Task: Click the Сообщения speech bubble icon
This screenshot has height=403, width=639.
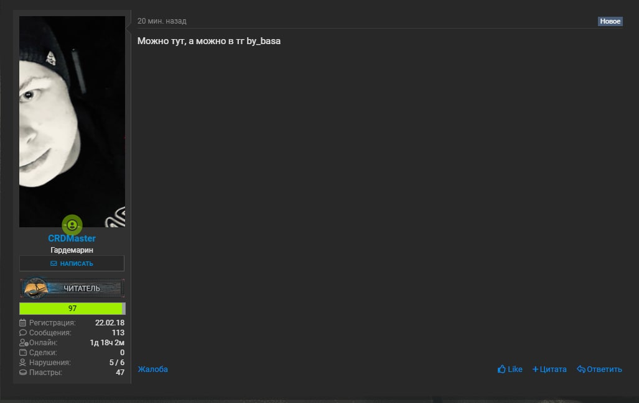Action: [x=23, y=333]
